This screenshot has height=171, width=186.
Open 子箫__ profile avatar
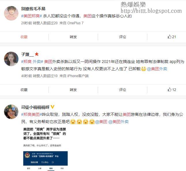[x=11, y=59]
